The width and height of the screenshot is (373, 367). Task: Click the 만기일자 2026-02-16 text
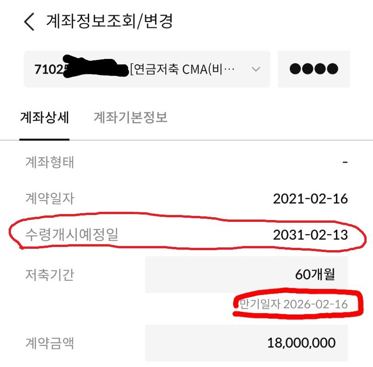pyautogui.click(x=293, y=304)
